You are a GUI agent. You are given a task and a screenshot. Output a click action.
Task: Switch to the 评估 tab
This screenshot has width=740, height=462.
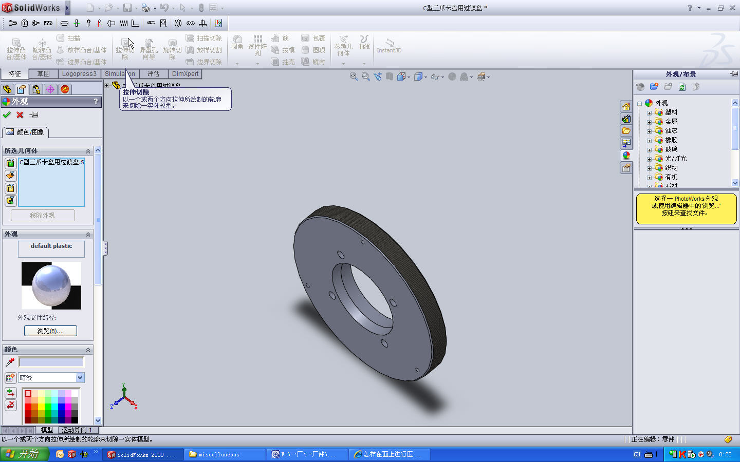point(153,74)
